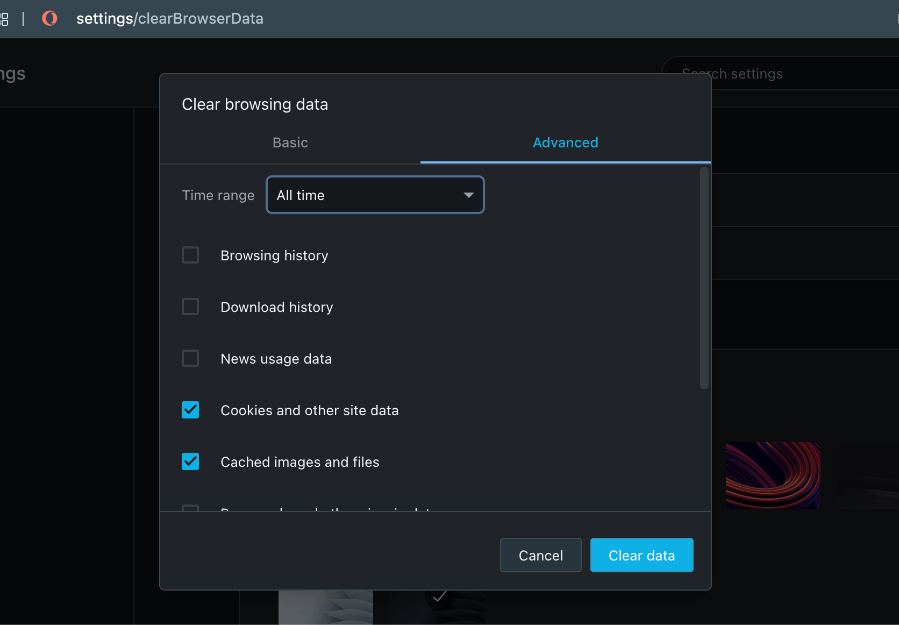Click the dialog's vertical scrollbar
Viewport: 899px width, 625px height.
[704, 278]
